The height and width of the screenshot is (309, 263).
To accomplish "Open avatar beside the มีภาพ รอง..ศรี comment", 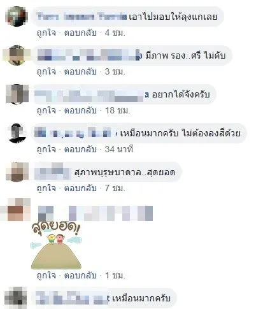I will 17,55.
